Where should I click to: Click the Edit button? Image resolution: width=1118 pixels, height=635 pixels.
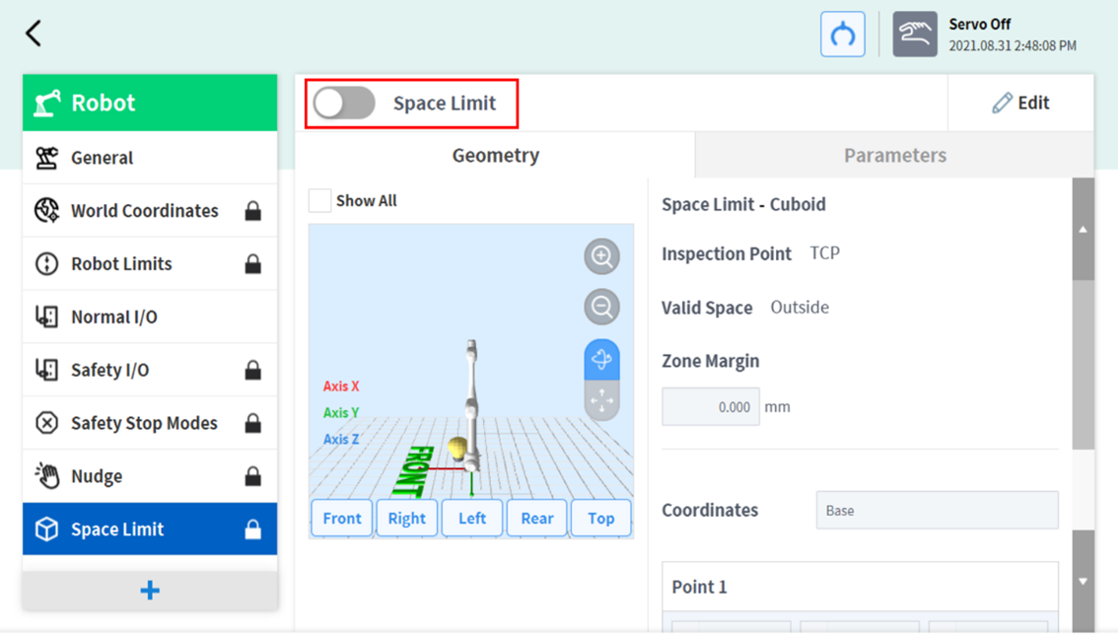(1020, 103)
